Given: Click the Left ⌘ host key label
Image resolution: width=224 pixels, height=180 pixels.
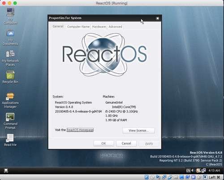Looking at the screenshot, I should tap(215, 177).
